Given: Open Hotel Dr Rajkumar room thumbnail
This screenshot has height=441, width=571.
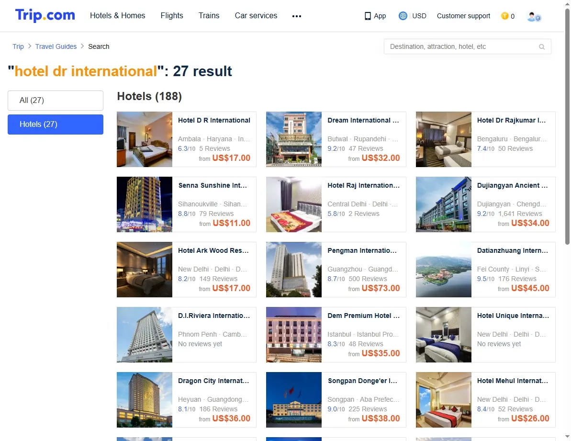Looking at the screenshot, I should [444, 139].
